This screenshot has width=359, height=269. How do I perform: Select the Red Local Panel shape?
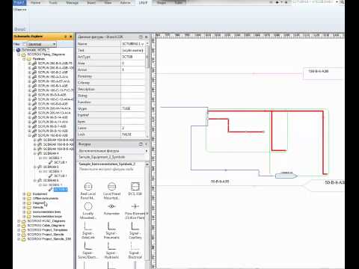[x=88, y=191]
